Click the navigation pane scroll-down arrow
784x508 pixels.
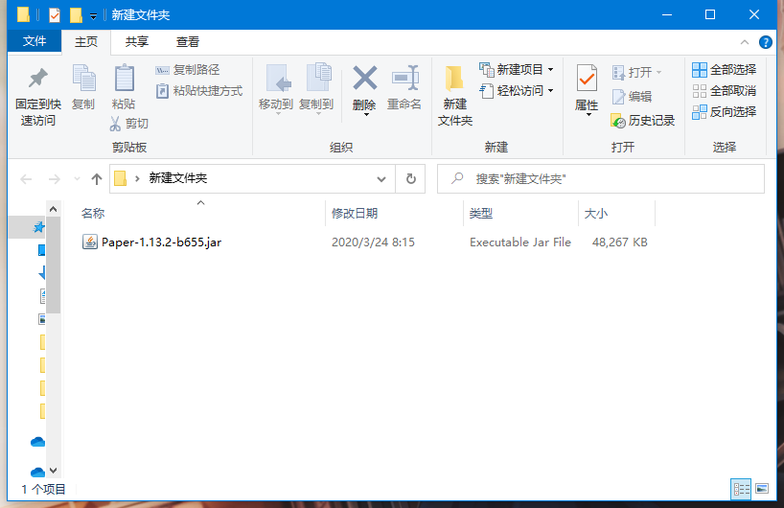point(54,471)
